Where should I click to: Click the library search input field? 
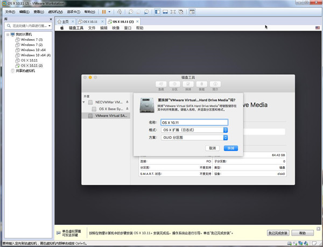point(28,26)
